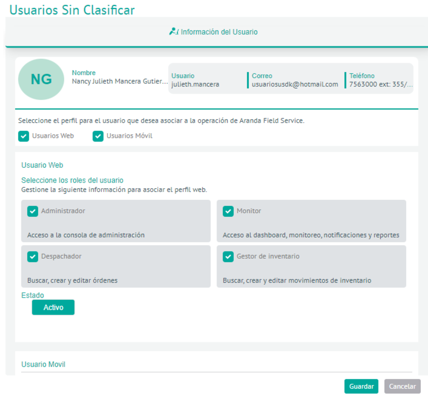Click the user information icon in header
The width and height of the screenshot is (428, 396).
174,32
